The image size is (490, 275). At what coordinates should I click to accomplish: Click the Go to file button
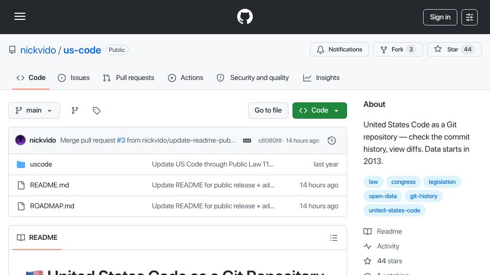[268, 111]
